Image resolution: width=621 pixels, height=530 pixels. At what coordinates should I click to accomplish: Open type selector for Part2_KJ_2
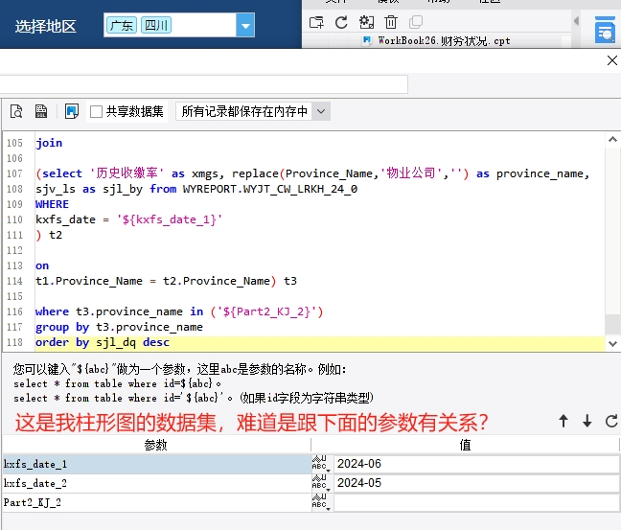pos(321,502)
